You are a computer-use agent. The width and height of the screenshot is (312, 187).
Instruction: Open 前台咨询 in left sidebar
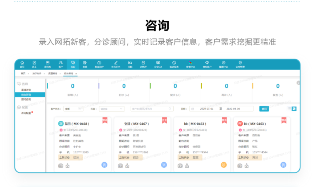click(x=30, y=95)
